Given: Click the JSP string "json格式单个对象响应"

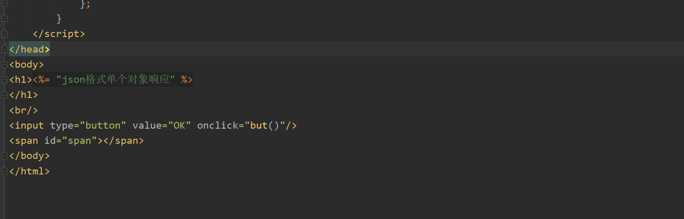Looking at the screenshot, I should point(116,79).
